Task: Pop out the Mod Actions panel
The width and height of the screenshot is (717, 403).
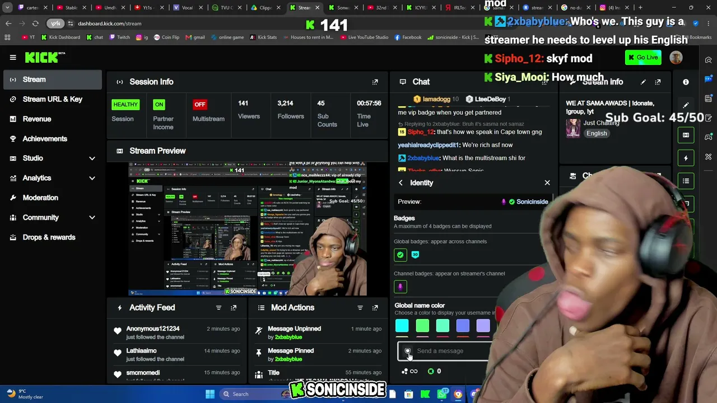Action: 375,307
